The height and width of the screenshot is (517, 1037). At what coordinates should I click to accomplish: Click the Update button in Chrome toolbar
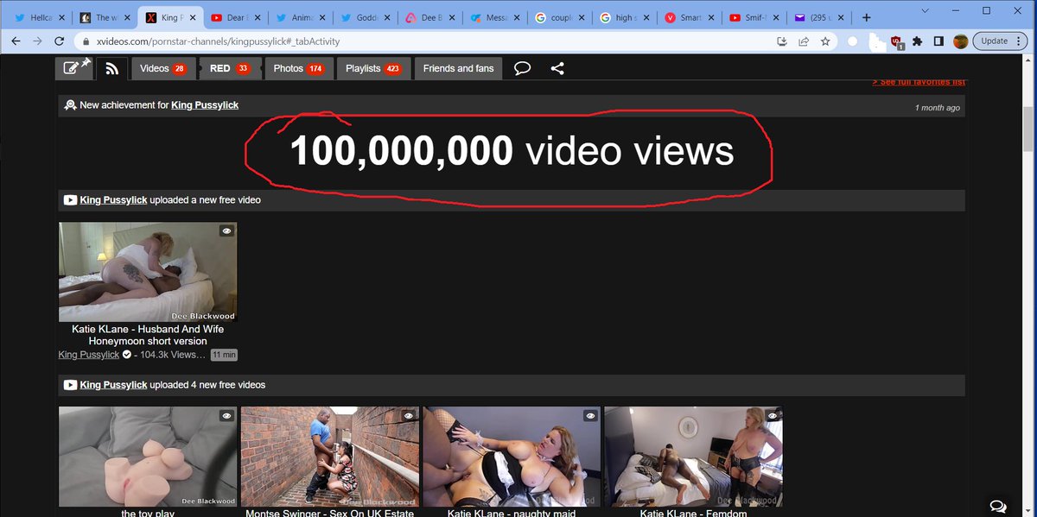(995, 41)
